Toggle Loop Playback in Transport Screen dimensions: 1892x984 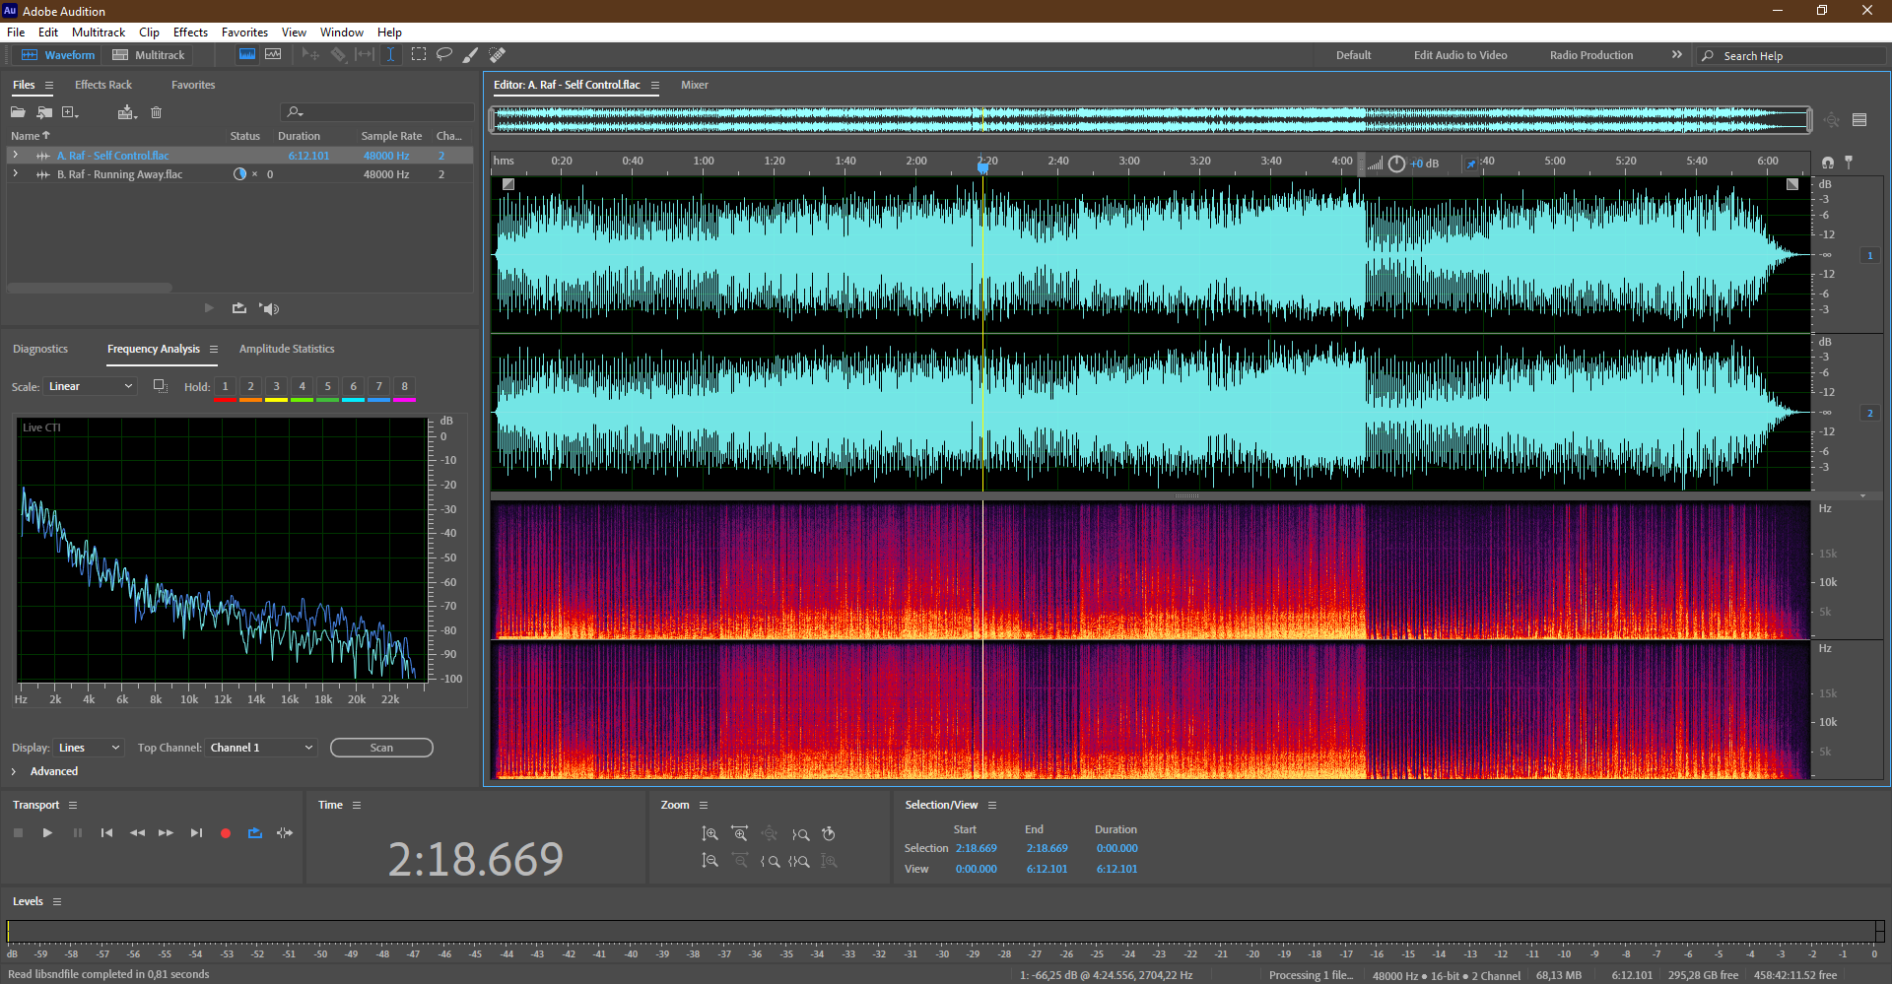coord(255,833)
